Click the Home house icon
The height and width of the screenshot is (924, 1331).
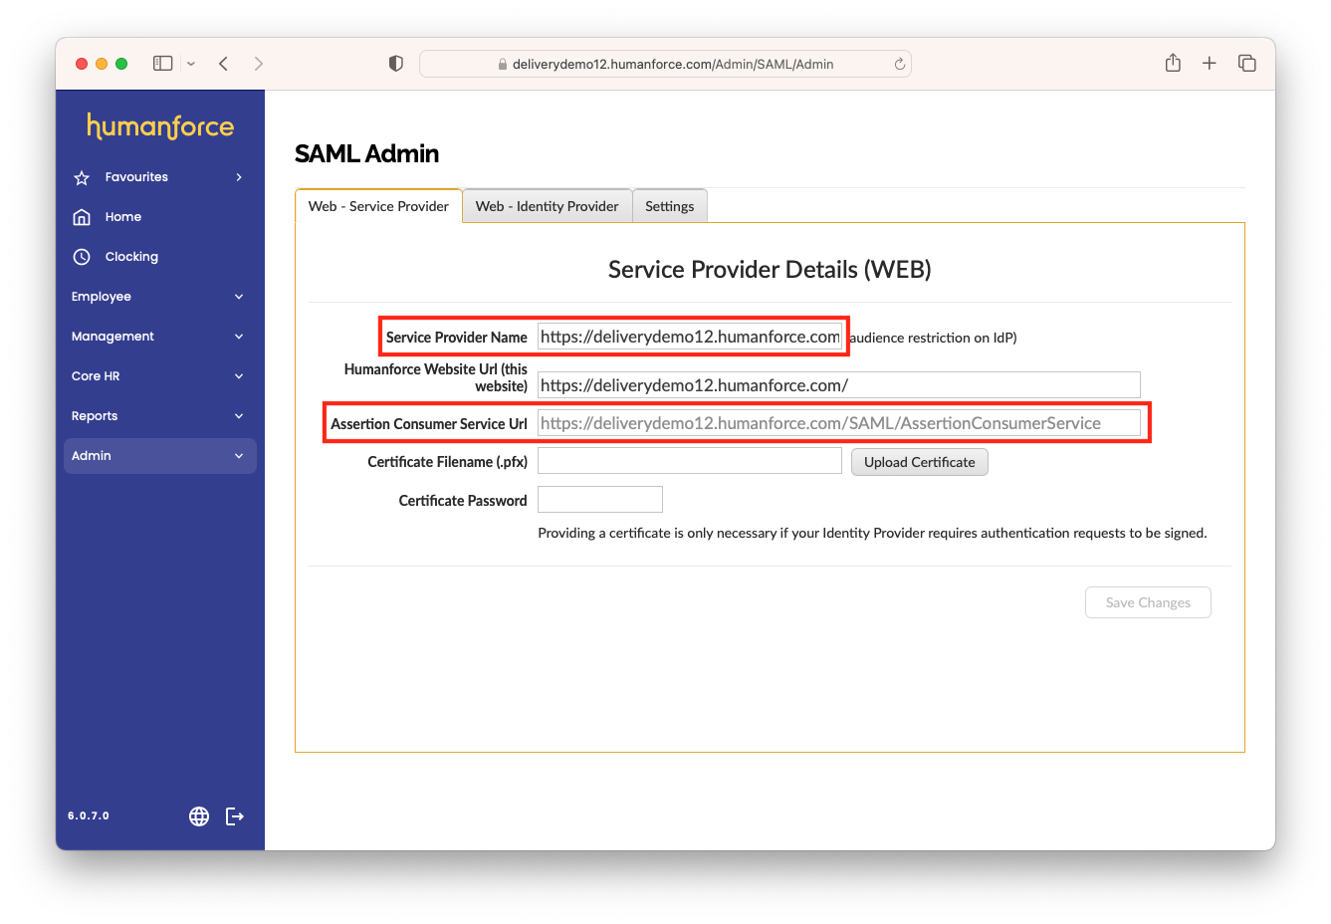coord(82,217)
